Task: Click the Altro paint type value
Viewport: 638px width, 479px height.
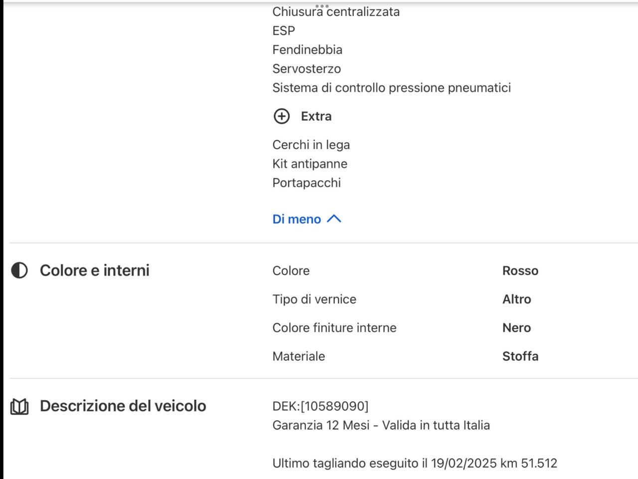Action: 516,299
